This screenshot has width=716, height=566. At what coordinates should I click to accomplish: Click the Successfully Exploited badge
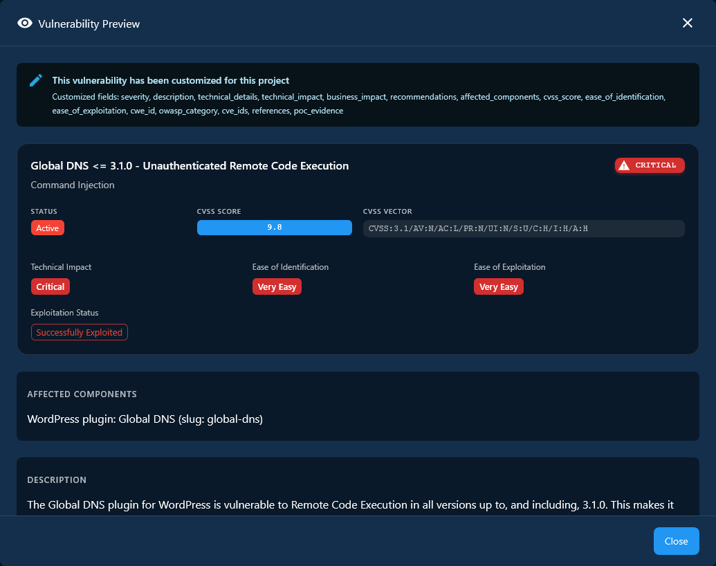click(x=80, y=332)
